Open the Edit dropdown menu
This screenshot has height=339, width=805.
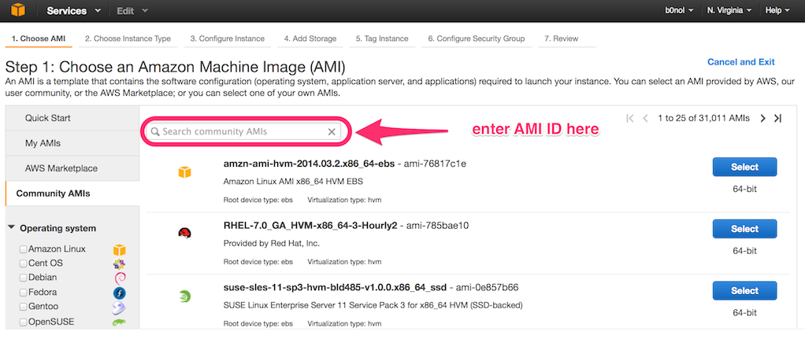point(132,11)
